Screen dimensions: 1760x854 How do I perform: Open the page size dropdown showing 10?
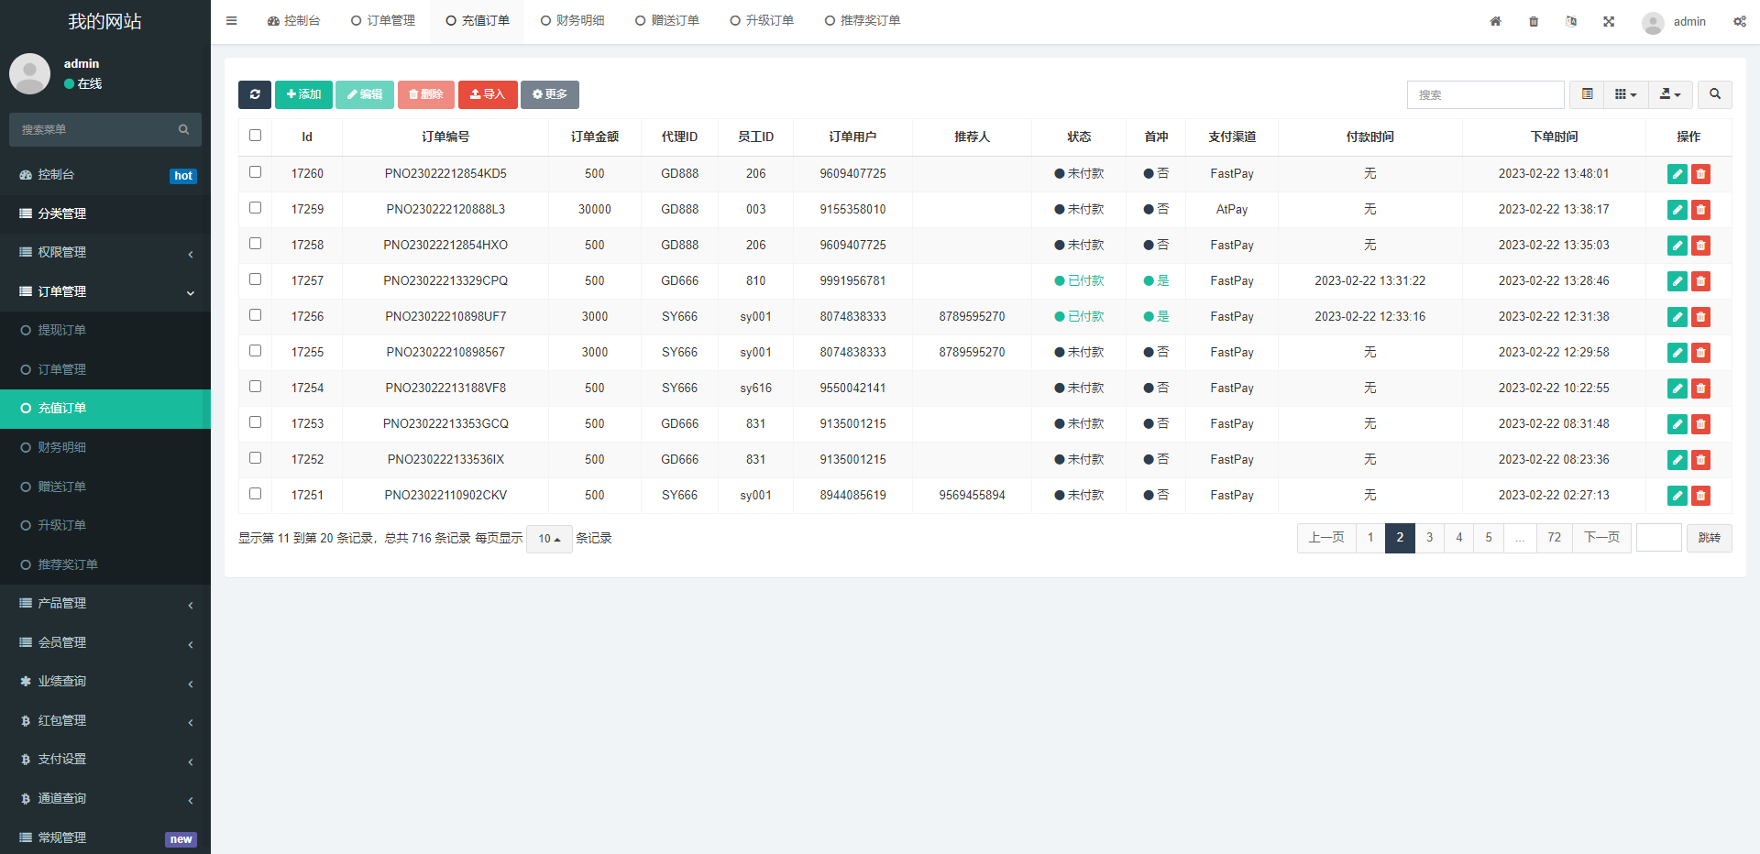549,539
